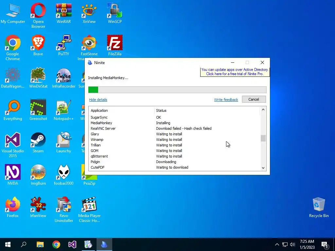The image size is (335, 251).
Task: Click the WinSCP desktop icon
Action: pos(115,13)
